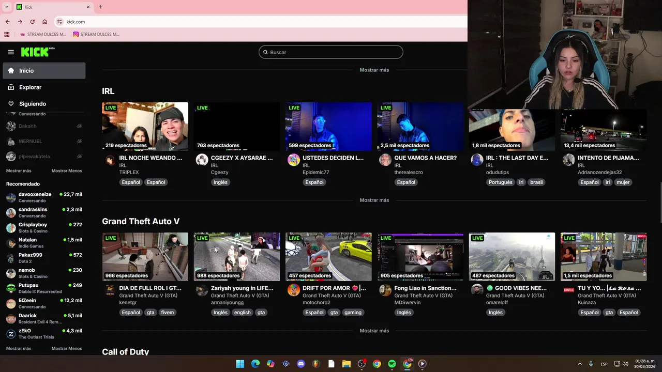Show more IRL streams with Mostrar más

coord(374,200)
